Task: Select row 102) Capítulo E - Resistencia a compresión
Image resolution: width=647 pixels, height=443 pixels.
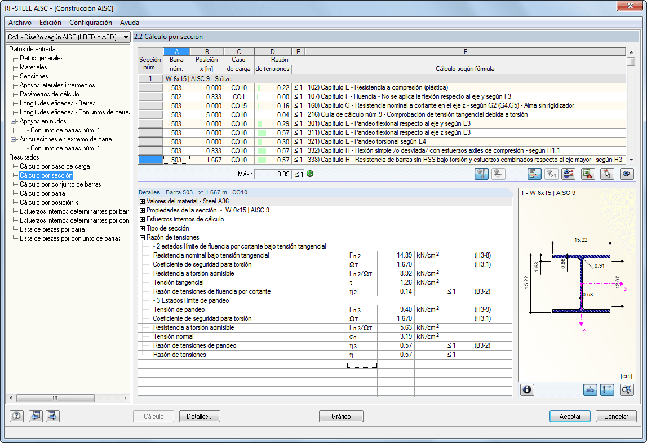Action: pos(382,88)
